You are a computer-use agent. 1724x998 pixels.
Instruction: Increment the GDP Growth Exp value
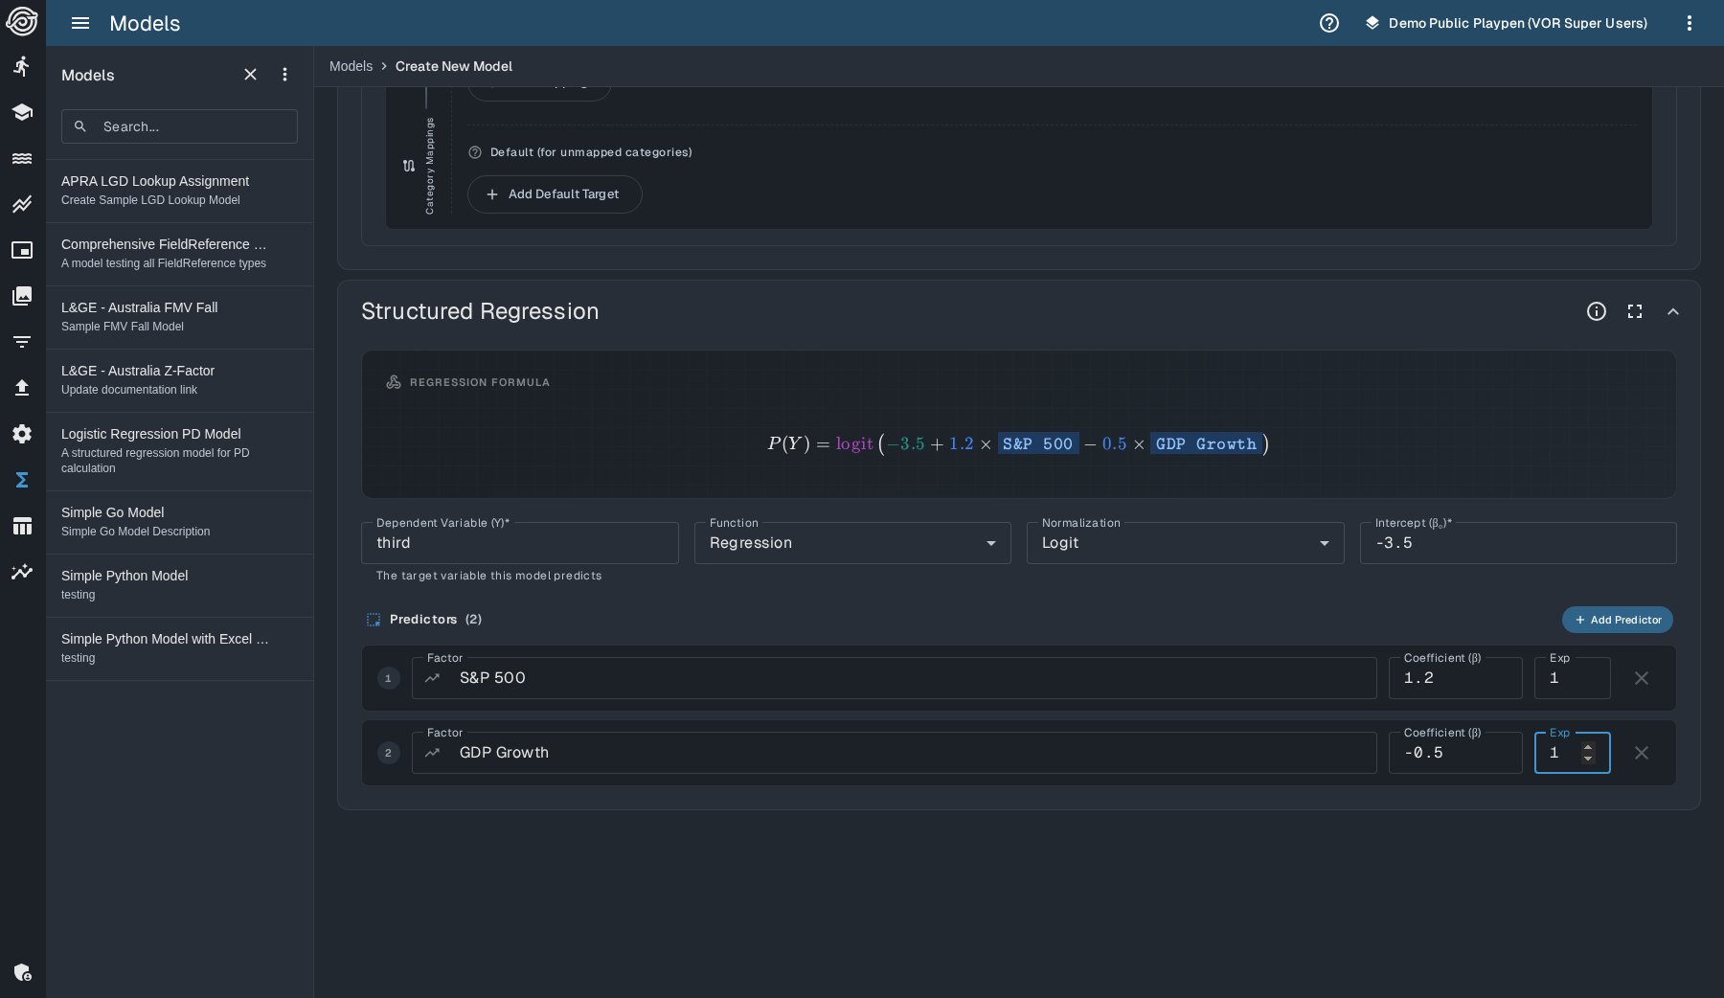pos(1588,747)
